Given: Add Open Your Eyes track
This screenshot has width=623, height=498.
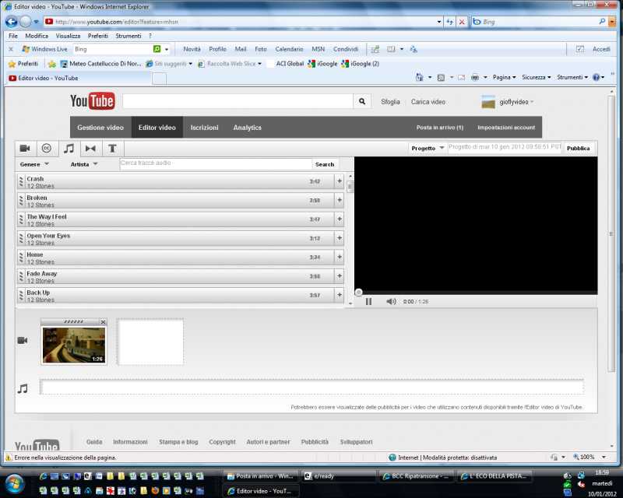Looking at the screenshot, I should click(340, 238).
